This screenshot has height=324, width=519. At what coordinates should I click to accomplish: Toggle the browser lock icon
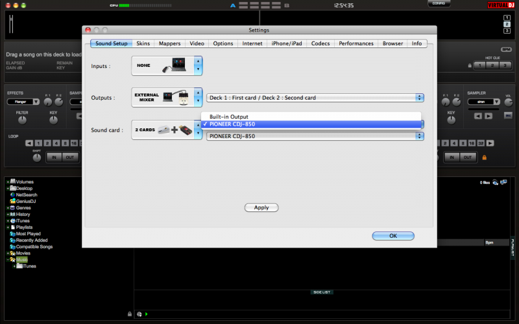130,314
